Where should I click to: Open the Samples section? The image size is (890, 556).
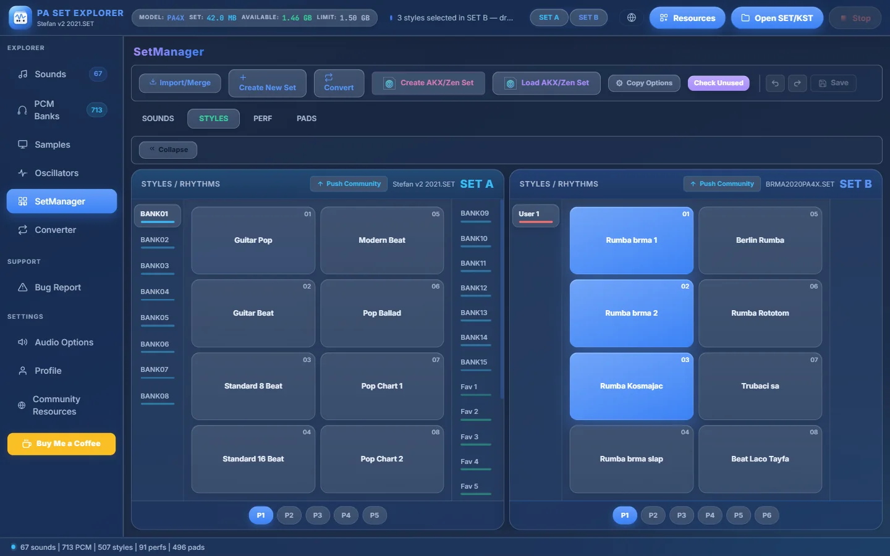click(x=62, y=145)
